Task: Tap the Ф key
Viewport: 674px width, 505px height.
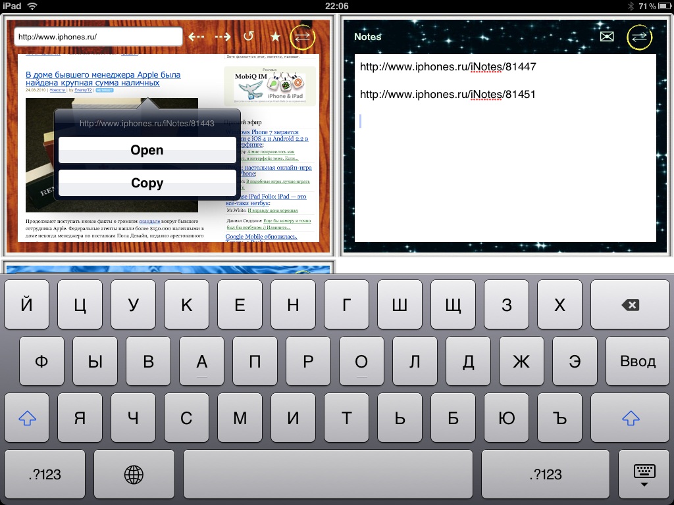Action: (x=41, y=361)
